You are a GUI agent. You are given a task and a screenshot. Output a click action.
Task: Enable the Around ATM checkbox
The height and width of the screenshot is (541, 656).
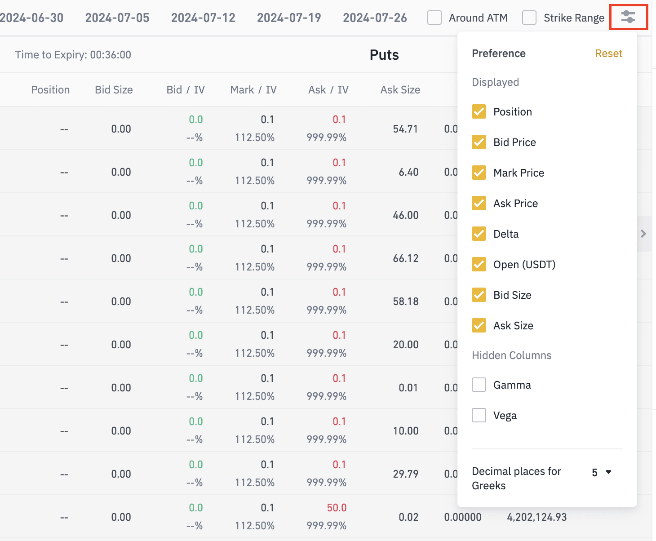point(434,18)
